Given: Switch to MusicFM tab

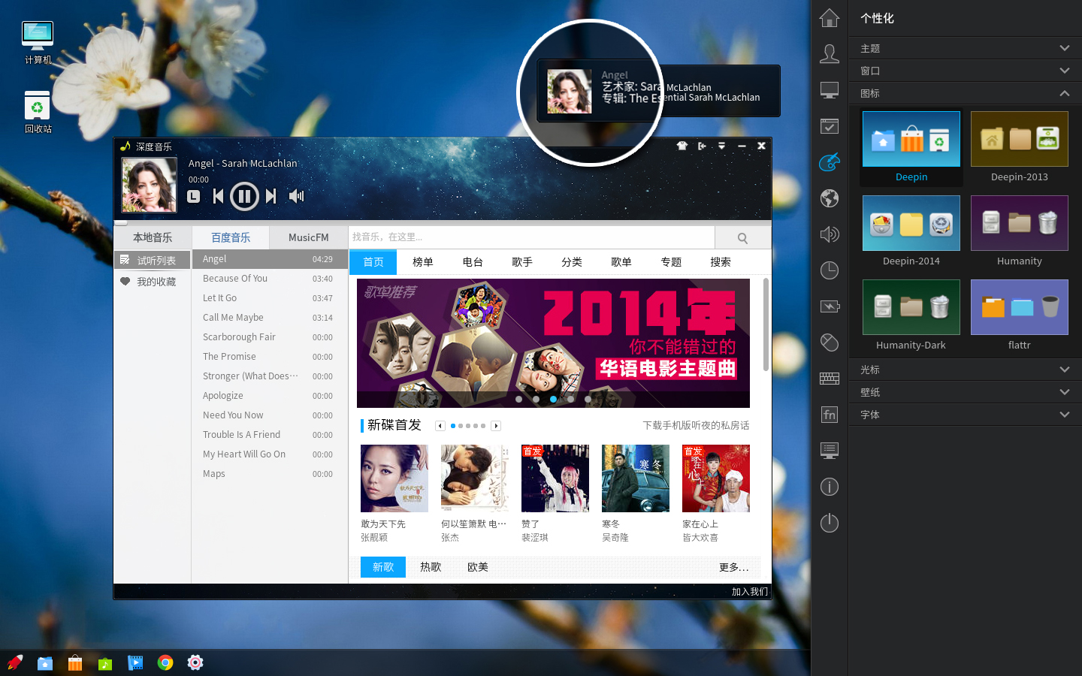Looking at the screenshot, I should pos(309,237).
